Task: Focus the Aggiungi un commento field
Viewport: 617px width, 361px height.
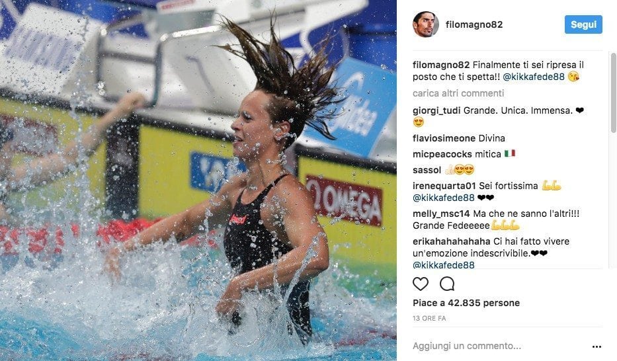Action: (x=499, y=346)
